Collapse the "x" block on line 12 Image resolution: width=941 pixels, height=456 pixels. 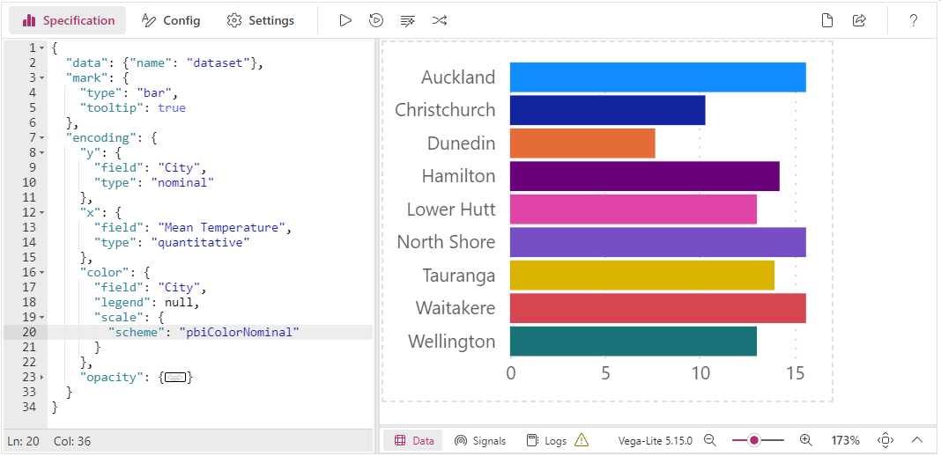pos(41,213)
